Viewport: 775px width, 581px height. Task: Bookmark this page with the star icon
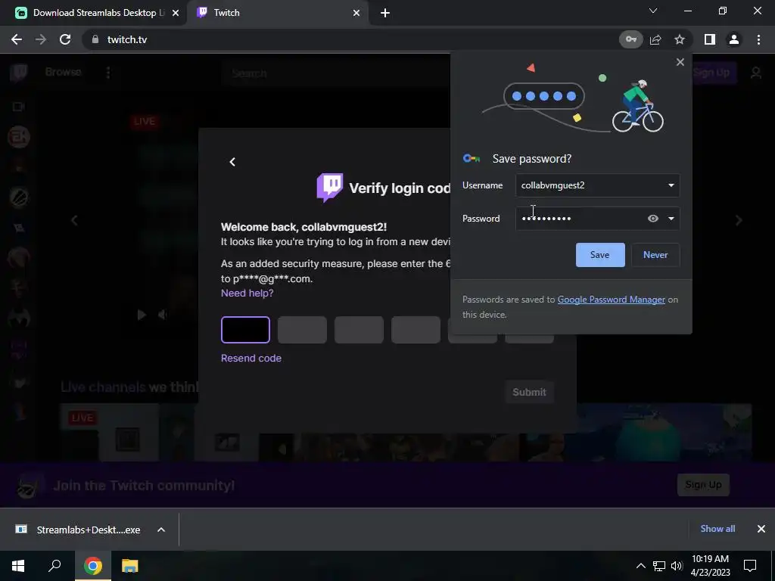(680, 39)
